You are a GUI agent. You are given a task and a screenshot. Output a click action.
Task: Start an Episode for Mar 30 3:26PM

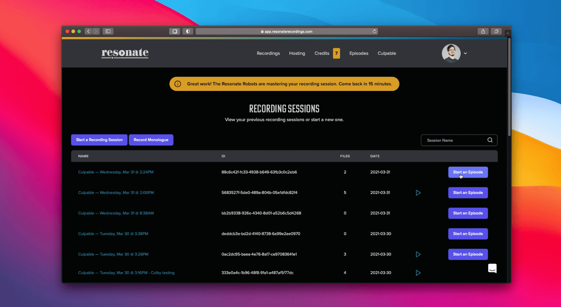tap(468, 254)
